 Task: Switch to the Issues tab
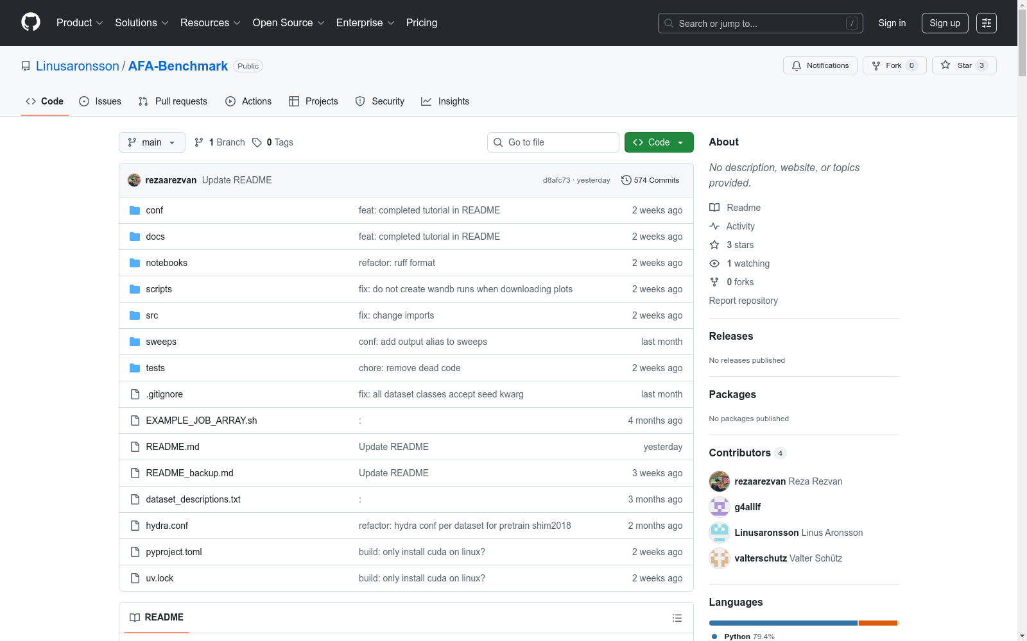[x=100, y=101]
